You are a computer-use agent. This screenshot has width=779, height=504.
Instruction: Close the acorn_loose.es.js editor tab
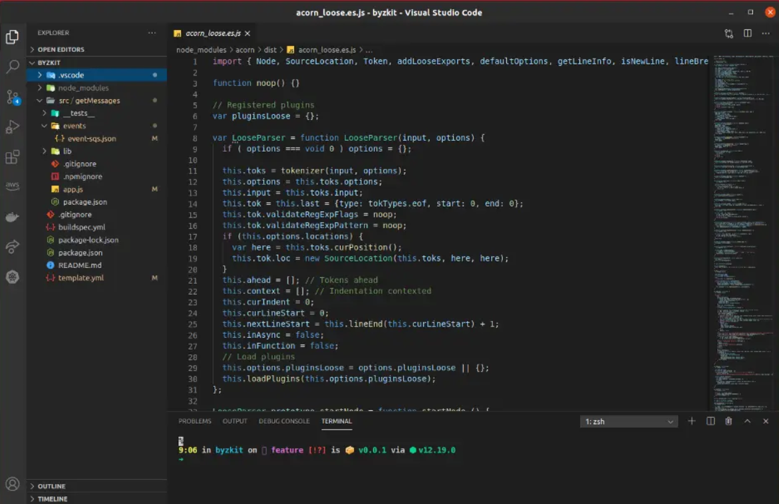(247, 33)
